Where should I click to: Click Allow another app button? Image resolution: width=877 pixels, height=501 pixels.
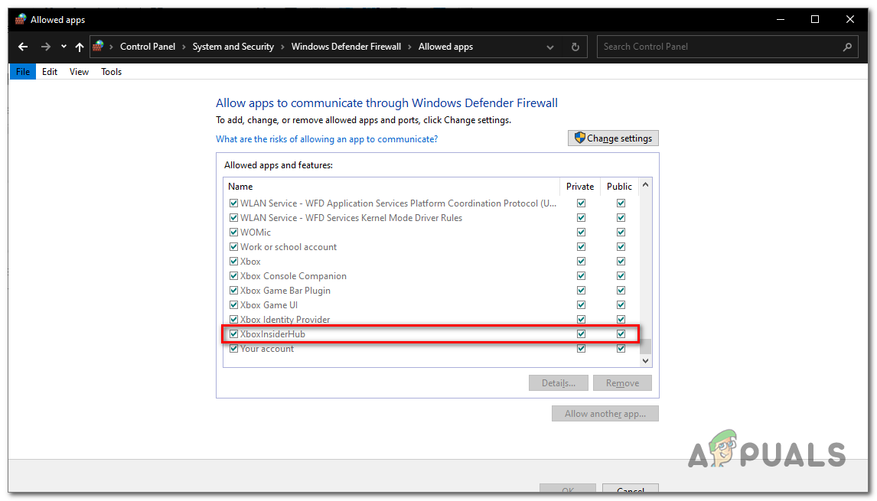point(605,414)
